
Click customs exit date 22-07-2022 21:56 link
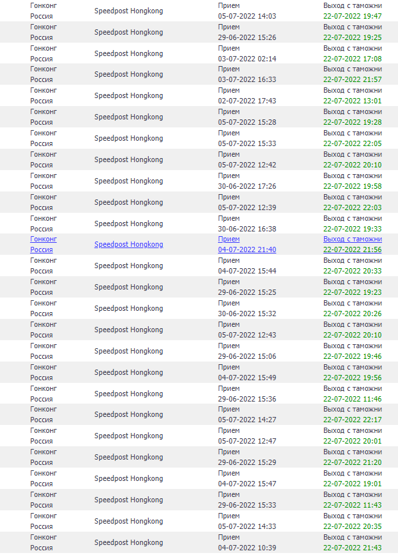(353, 249)
